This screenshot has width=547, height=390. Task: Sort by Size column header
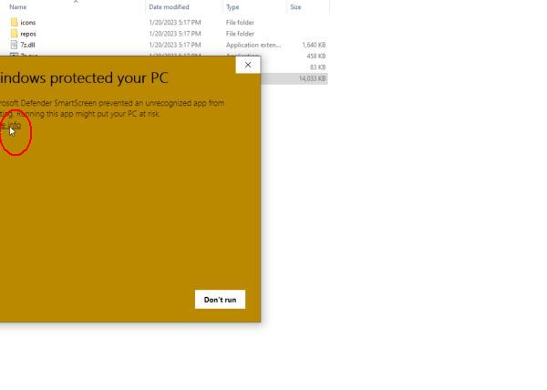(295, 7)
